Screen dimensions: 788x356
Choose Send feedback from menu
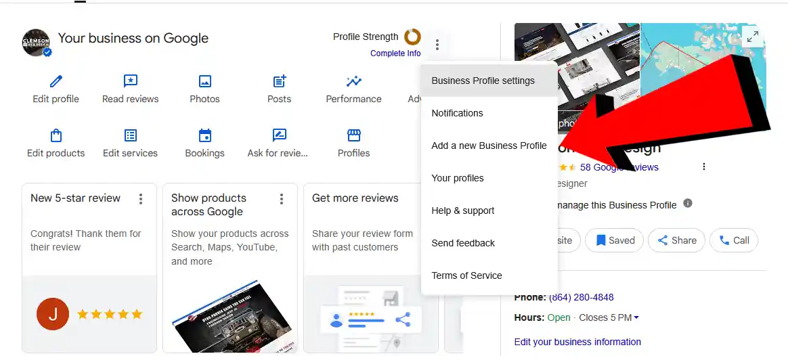[x=489, y=243]
